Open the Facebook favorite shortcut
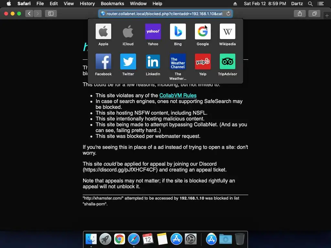 tap(103, 61)
